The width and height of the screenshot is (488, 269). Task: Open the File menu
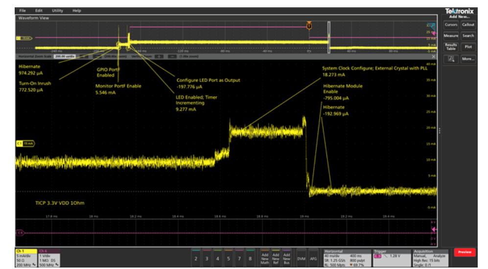coord(23,11)
